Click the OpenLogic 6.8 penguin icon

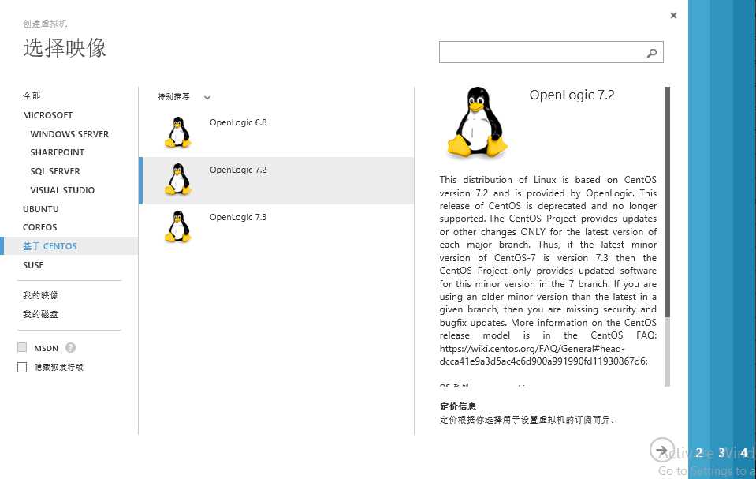click(178, 133)
